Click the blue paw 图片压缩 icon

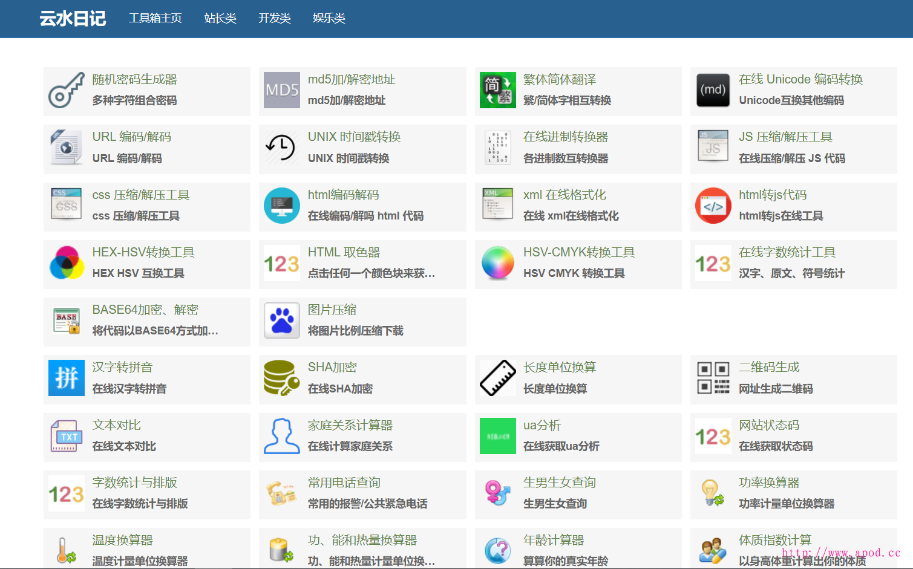click(x=282, y=320)
